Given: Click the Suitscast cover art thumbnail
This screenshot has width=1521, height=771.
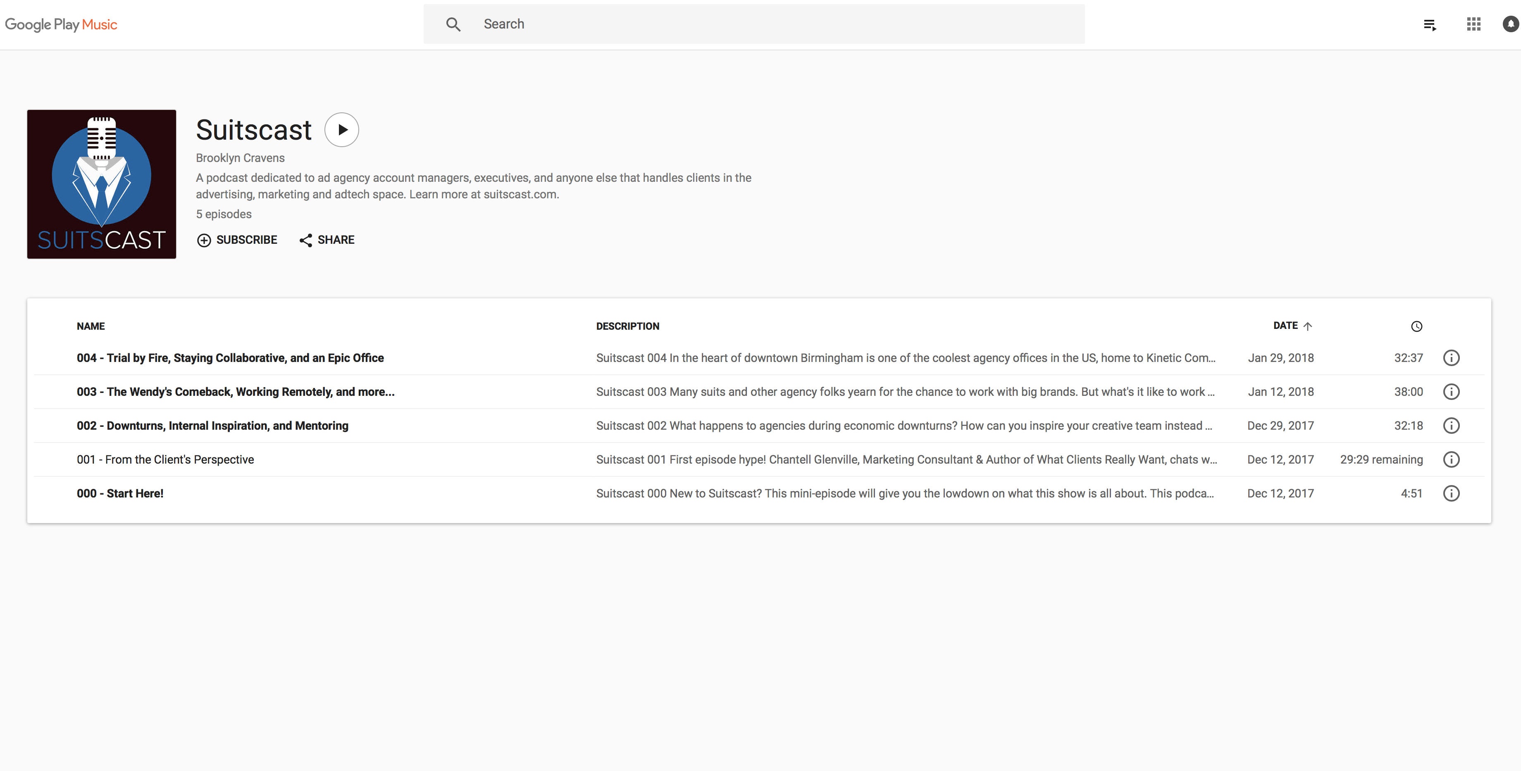Looking at the screenshot, I should click(102, 184).
